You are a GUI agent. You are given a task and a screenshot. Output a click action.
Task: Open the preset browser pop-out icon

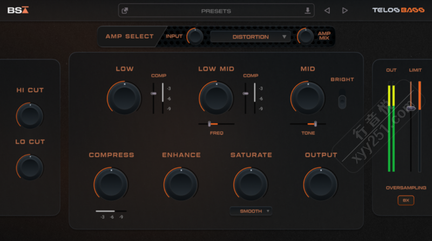pyautogui.click(x=125, y=11)
